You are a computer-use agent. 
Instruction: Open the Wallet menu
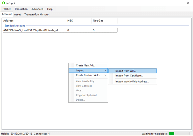pyautogui.click(x=7, y=9)
